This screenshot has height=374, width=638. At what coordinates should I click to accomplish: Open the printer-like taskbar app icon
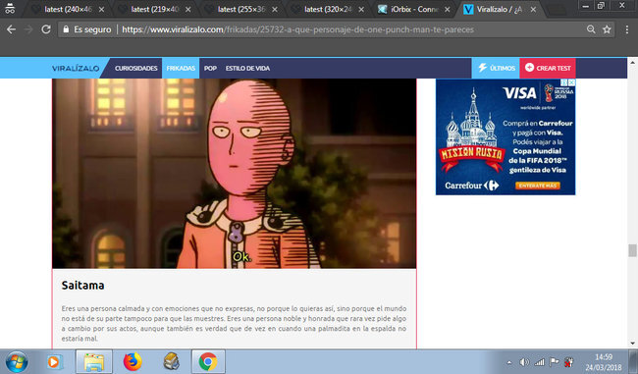(x=172, y=362)
